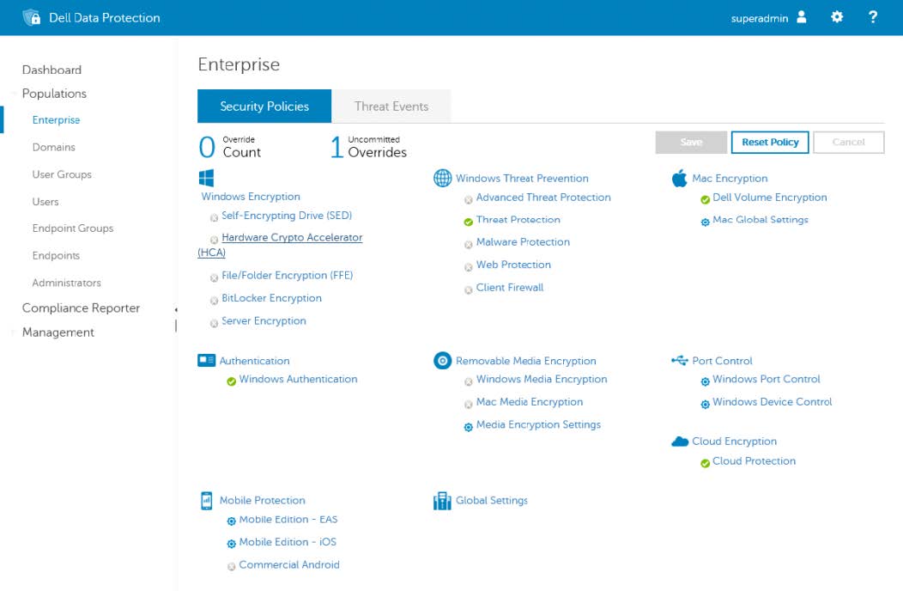
Task: Switch to the Threat Events tab
Action: click(x=391, y=106)
